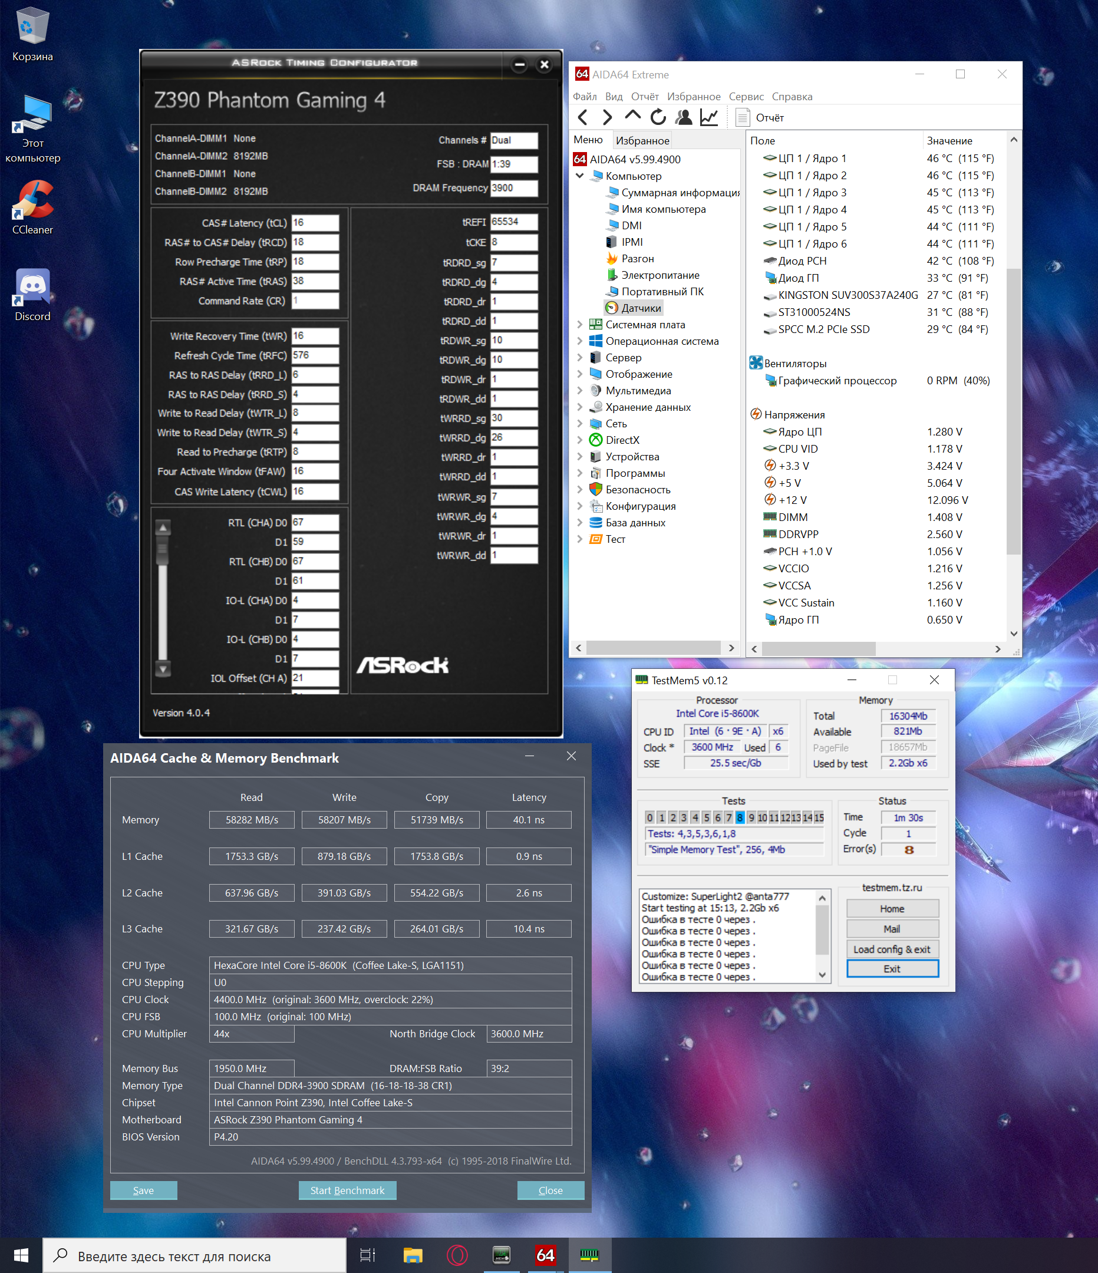Select Портативный ПК in the AIDA64 tree
The width and height of the screenshot is (1098, 1273).
pyautogui.click(x=655, y=291)
